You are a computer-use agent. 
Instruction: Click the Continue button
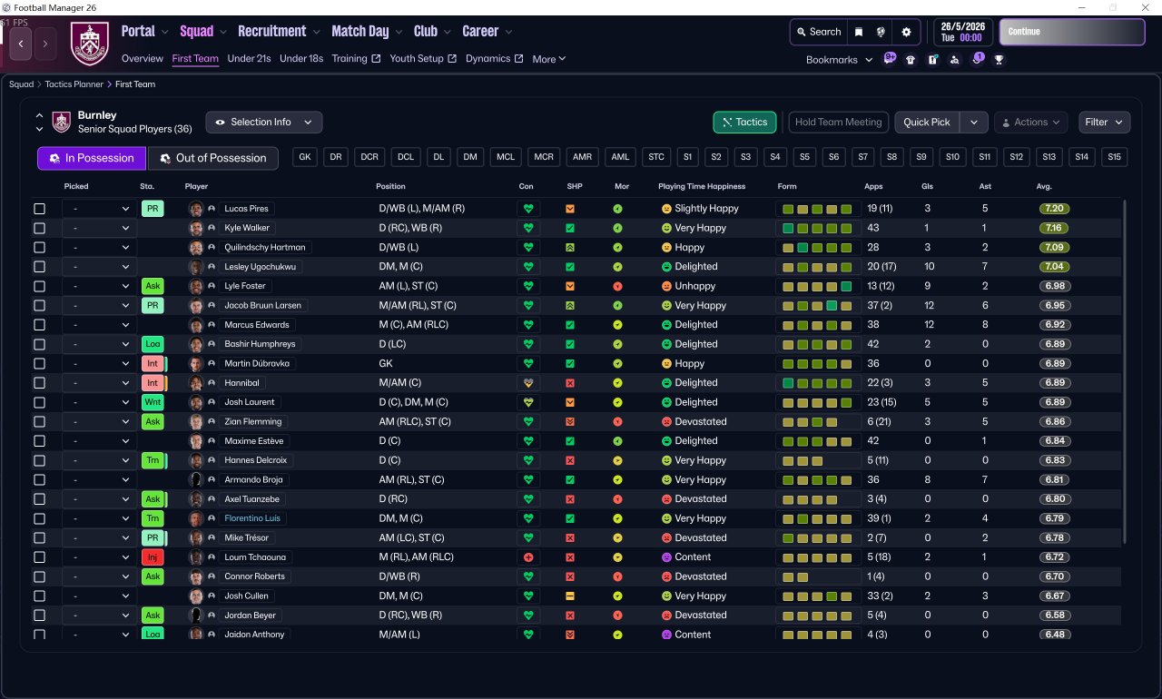1072,32
